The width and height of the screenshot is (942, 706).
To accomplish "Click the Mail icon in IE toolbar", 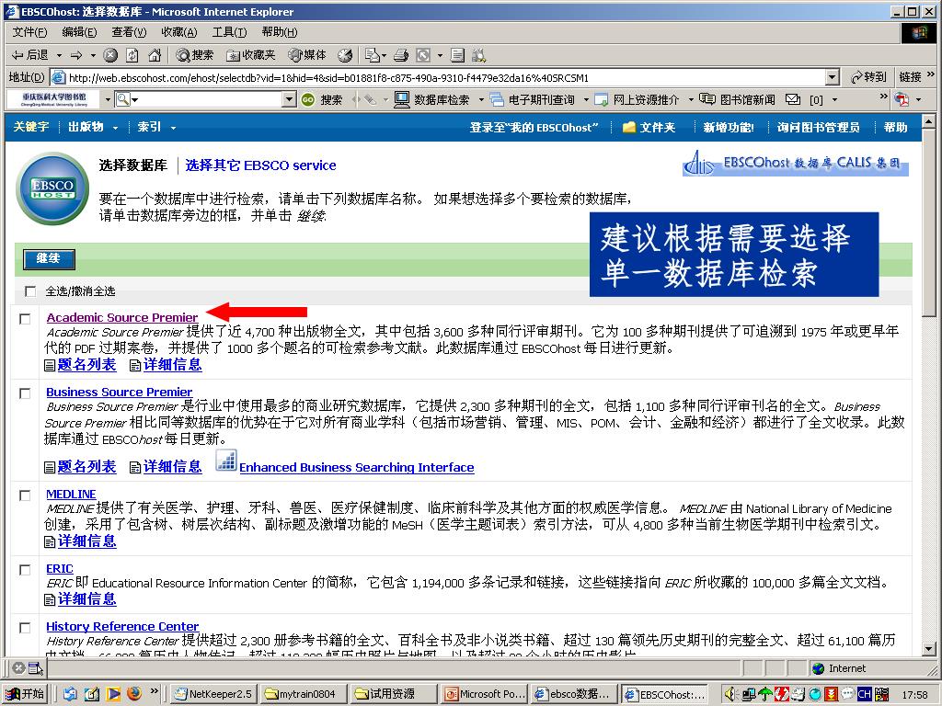I will pos(373,55).
